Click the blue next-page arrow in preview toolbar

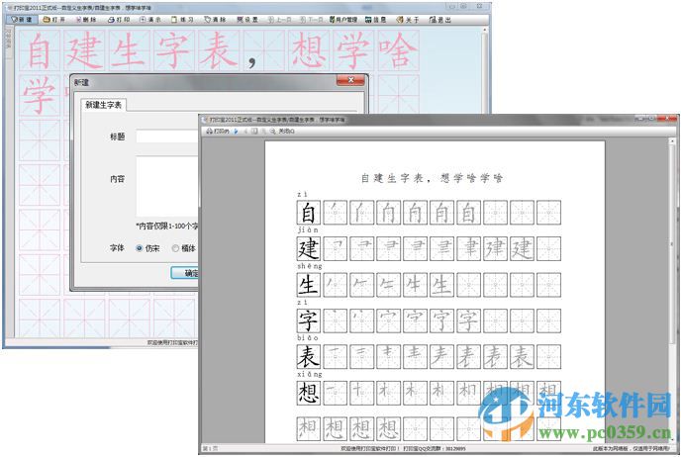(236, 131)
